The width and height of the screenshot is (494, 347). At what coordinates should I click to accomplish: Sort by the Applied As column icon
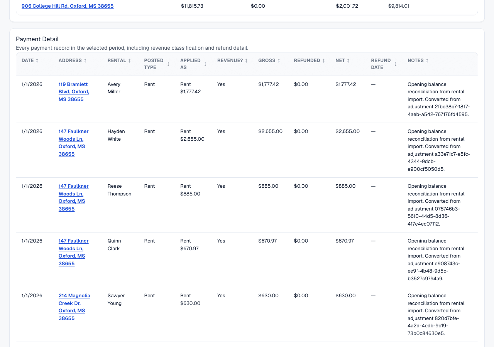tap(205, 64)
